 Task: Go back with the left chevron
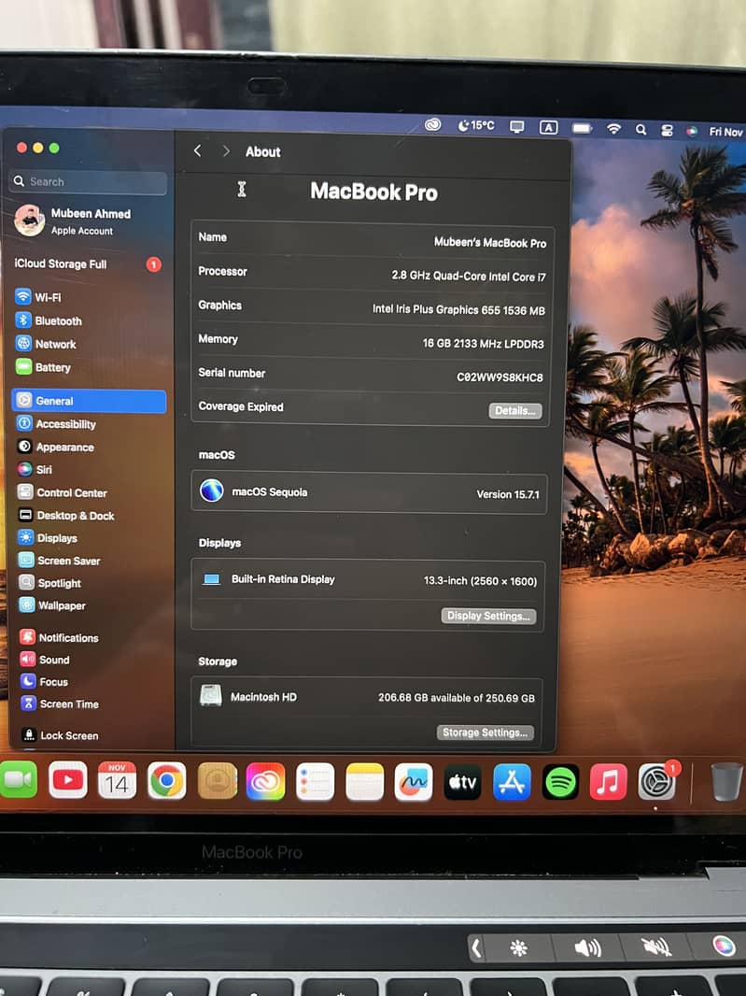click(x=197, y=150)
